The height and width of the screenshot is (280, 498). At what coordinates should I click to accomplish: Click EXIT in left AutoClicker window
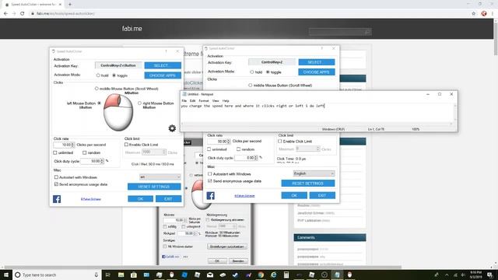tap(168, 199)
